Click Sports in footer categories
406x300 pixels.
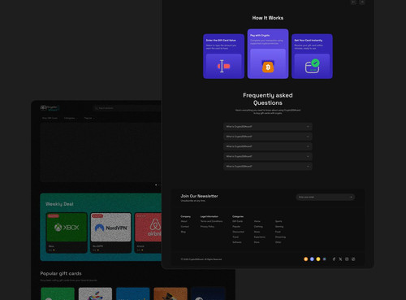(279, 221)
